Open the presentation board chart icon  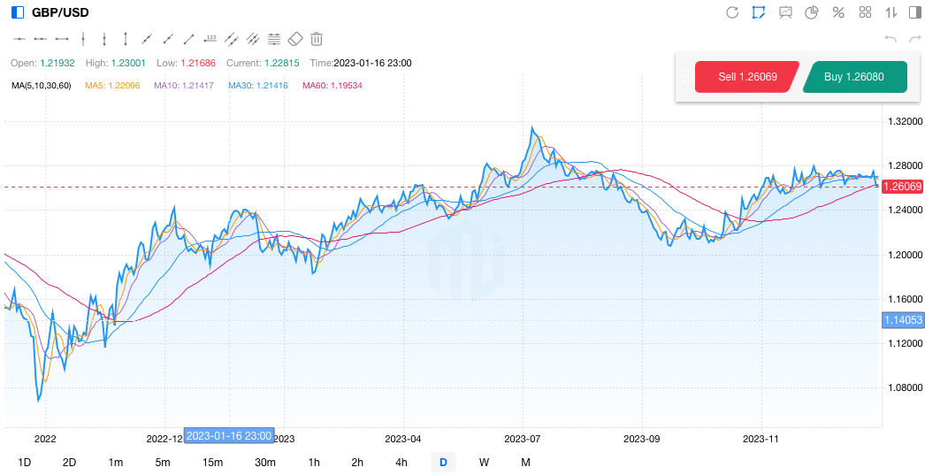pyautogui.click(x=785, y=12)
